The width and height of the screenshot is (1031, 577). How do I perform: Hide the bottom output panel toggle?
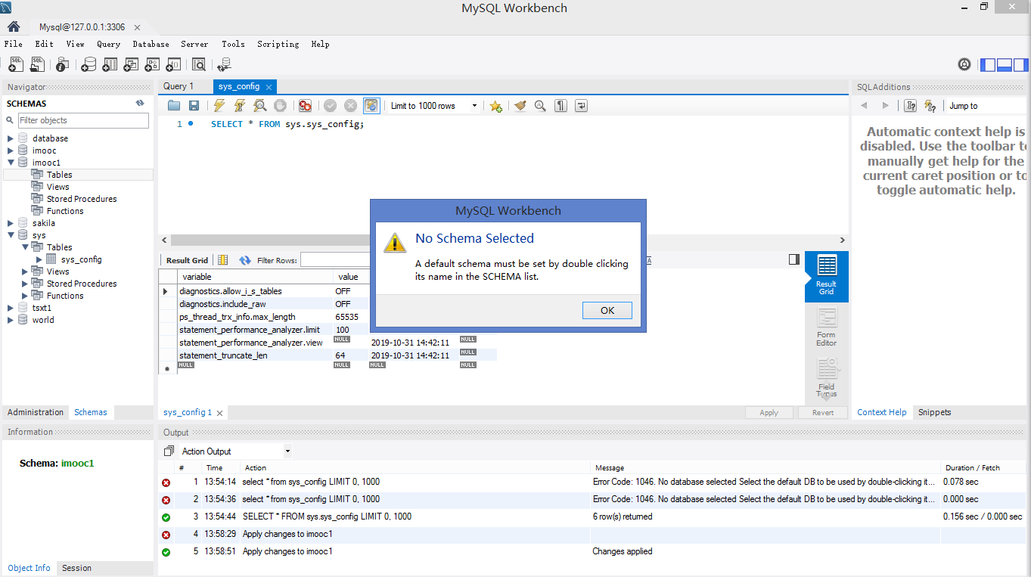[x=1005, y=65]
